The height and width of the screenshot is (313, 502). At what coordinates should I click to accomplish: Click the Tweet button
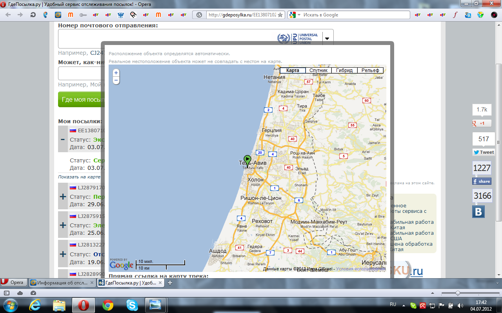tap(483, 152)
